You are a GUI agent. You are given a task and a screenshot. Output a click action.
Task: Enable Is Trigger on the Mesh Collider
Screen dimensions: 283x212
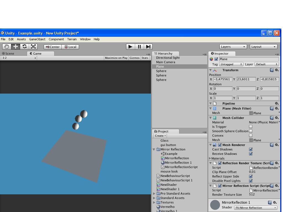(251, 127)
